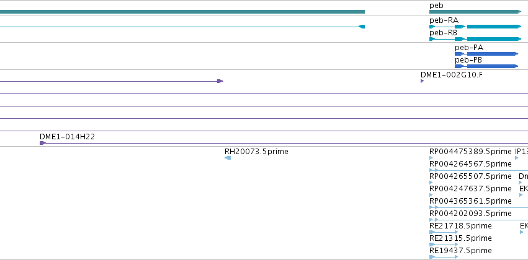Click the RP004365361.5prime feature
This screenshot has height=260, width=528.
click(x=478, y=207)
